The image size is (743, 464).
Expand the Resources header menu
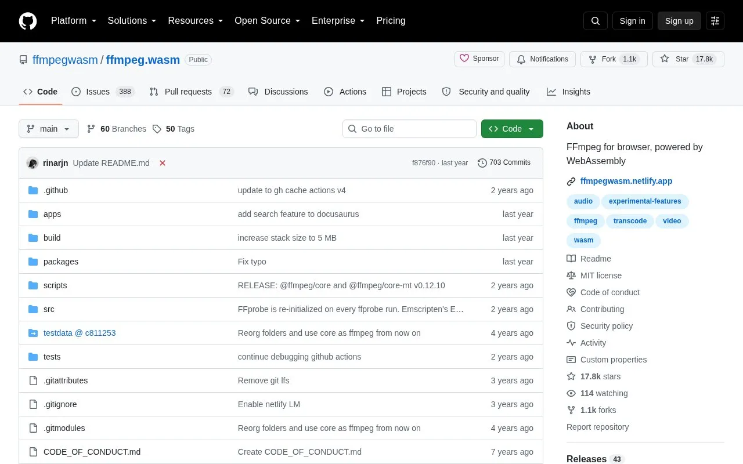tap(196, 21)
